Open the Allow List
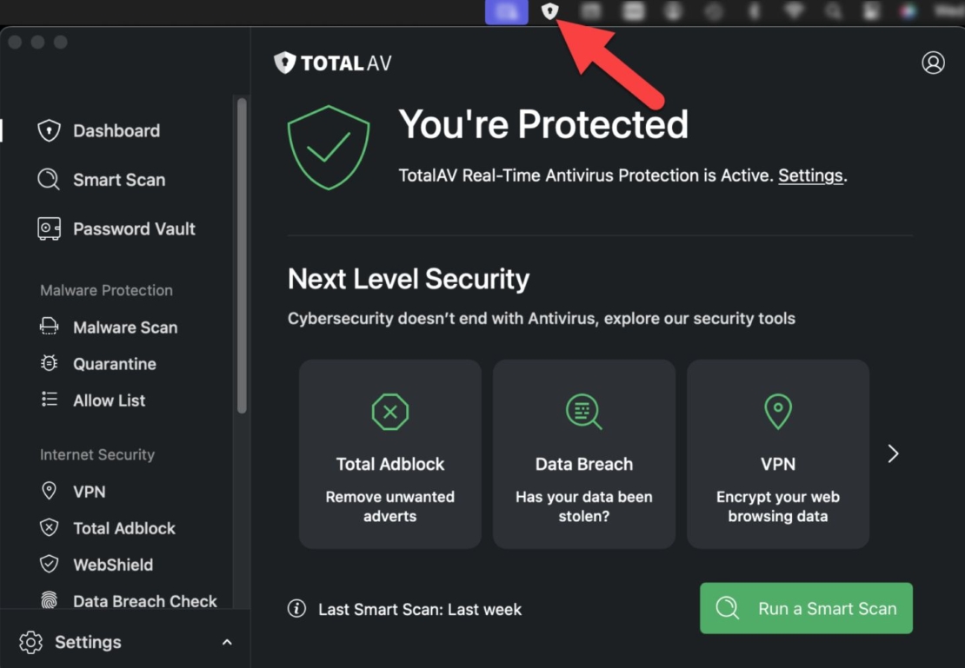The height and width of the screenshot is (668, 965). [x=109, y=400]
